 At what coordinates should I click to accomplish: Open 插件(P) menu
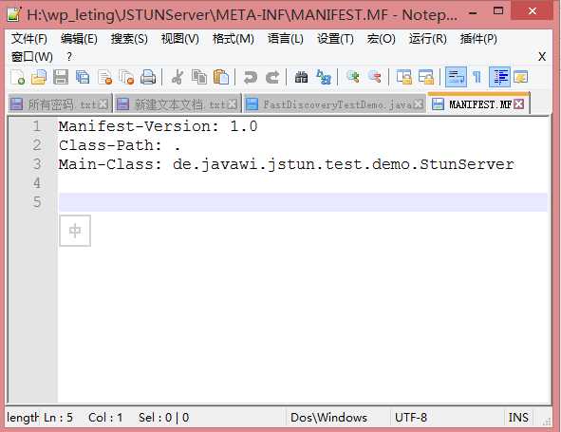tap(478, 39)
